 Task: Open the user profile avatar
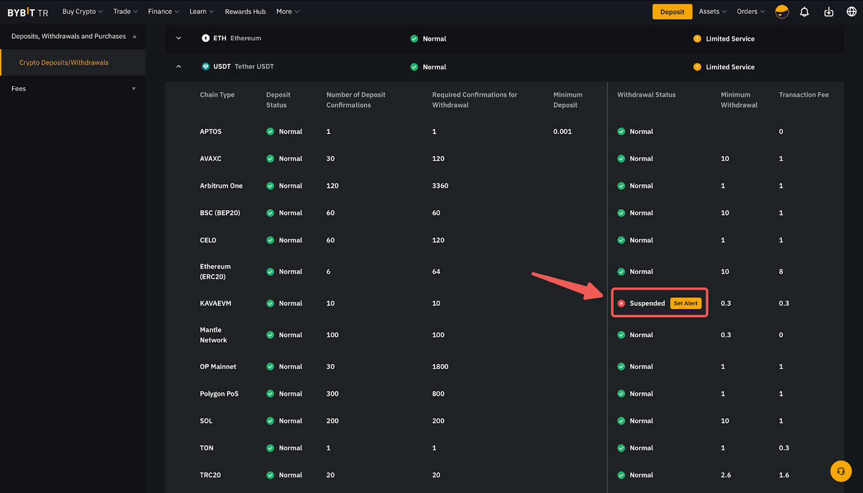tap(782, 12)
